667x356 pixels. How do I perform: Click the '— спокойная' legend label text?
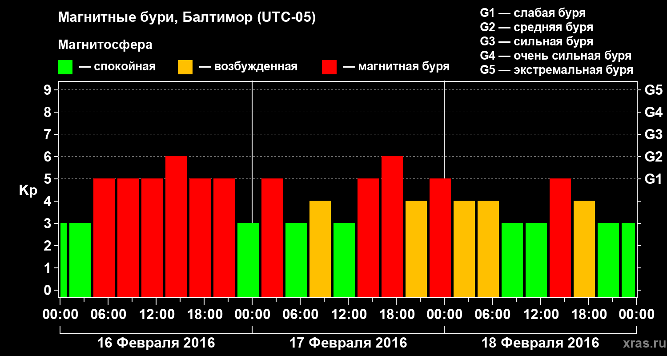coord(117,67)
